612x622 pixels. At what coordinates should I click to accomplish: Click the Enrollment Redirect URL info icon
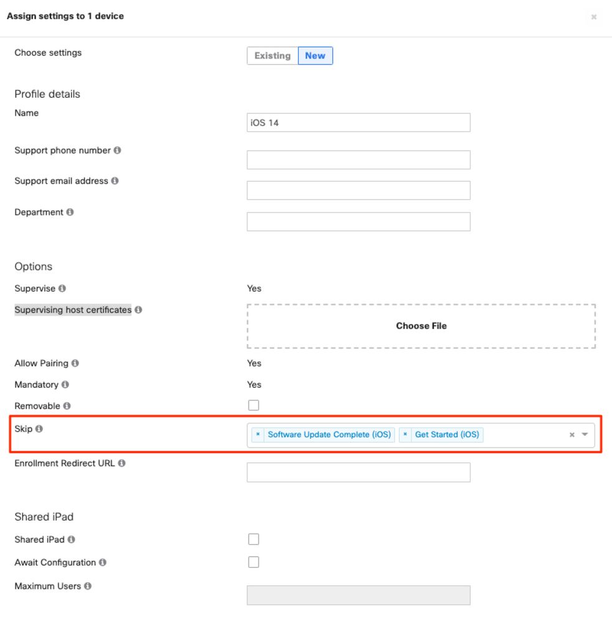click(122, 464)
